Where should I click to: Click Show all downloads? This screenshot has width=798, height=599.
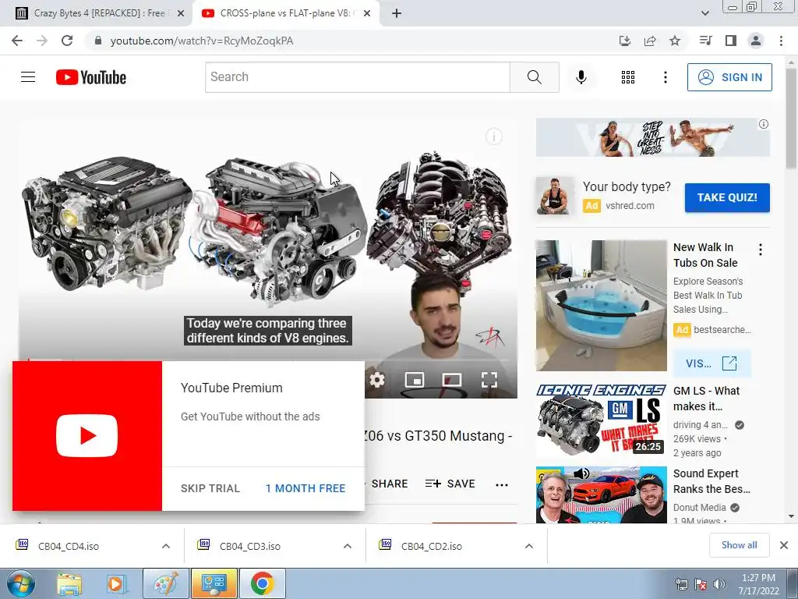[739, 545]
